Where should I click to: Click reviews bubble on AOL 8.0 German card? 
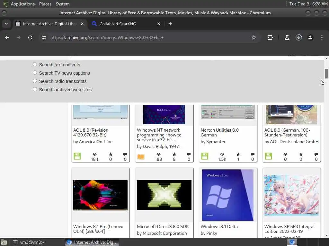click(316, 154)
